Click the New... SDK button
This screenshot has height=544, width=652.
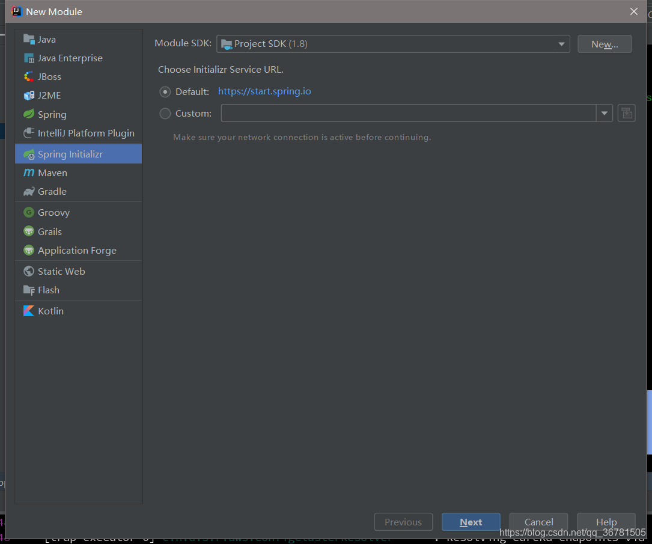pos(605,44)
